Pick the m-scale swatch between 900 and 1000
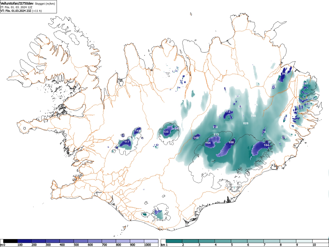 137,241
